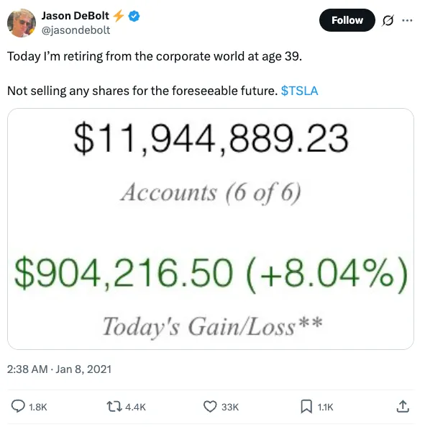Click the blue verified checkmark badge
This screenshot has width=425, height=427.
point(134,16)
